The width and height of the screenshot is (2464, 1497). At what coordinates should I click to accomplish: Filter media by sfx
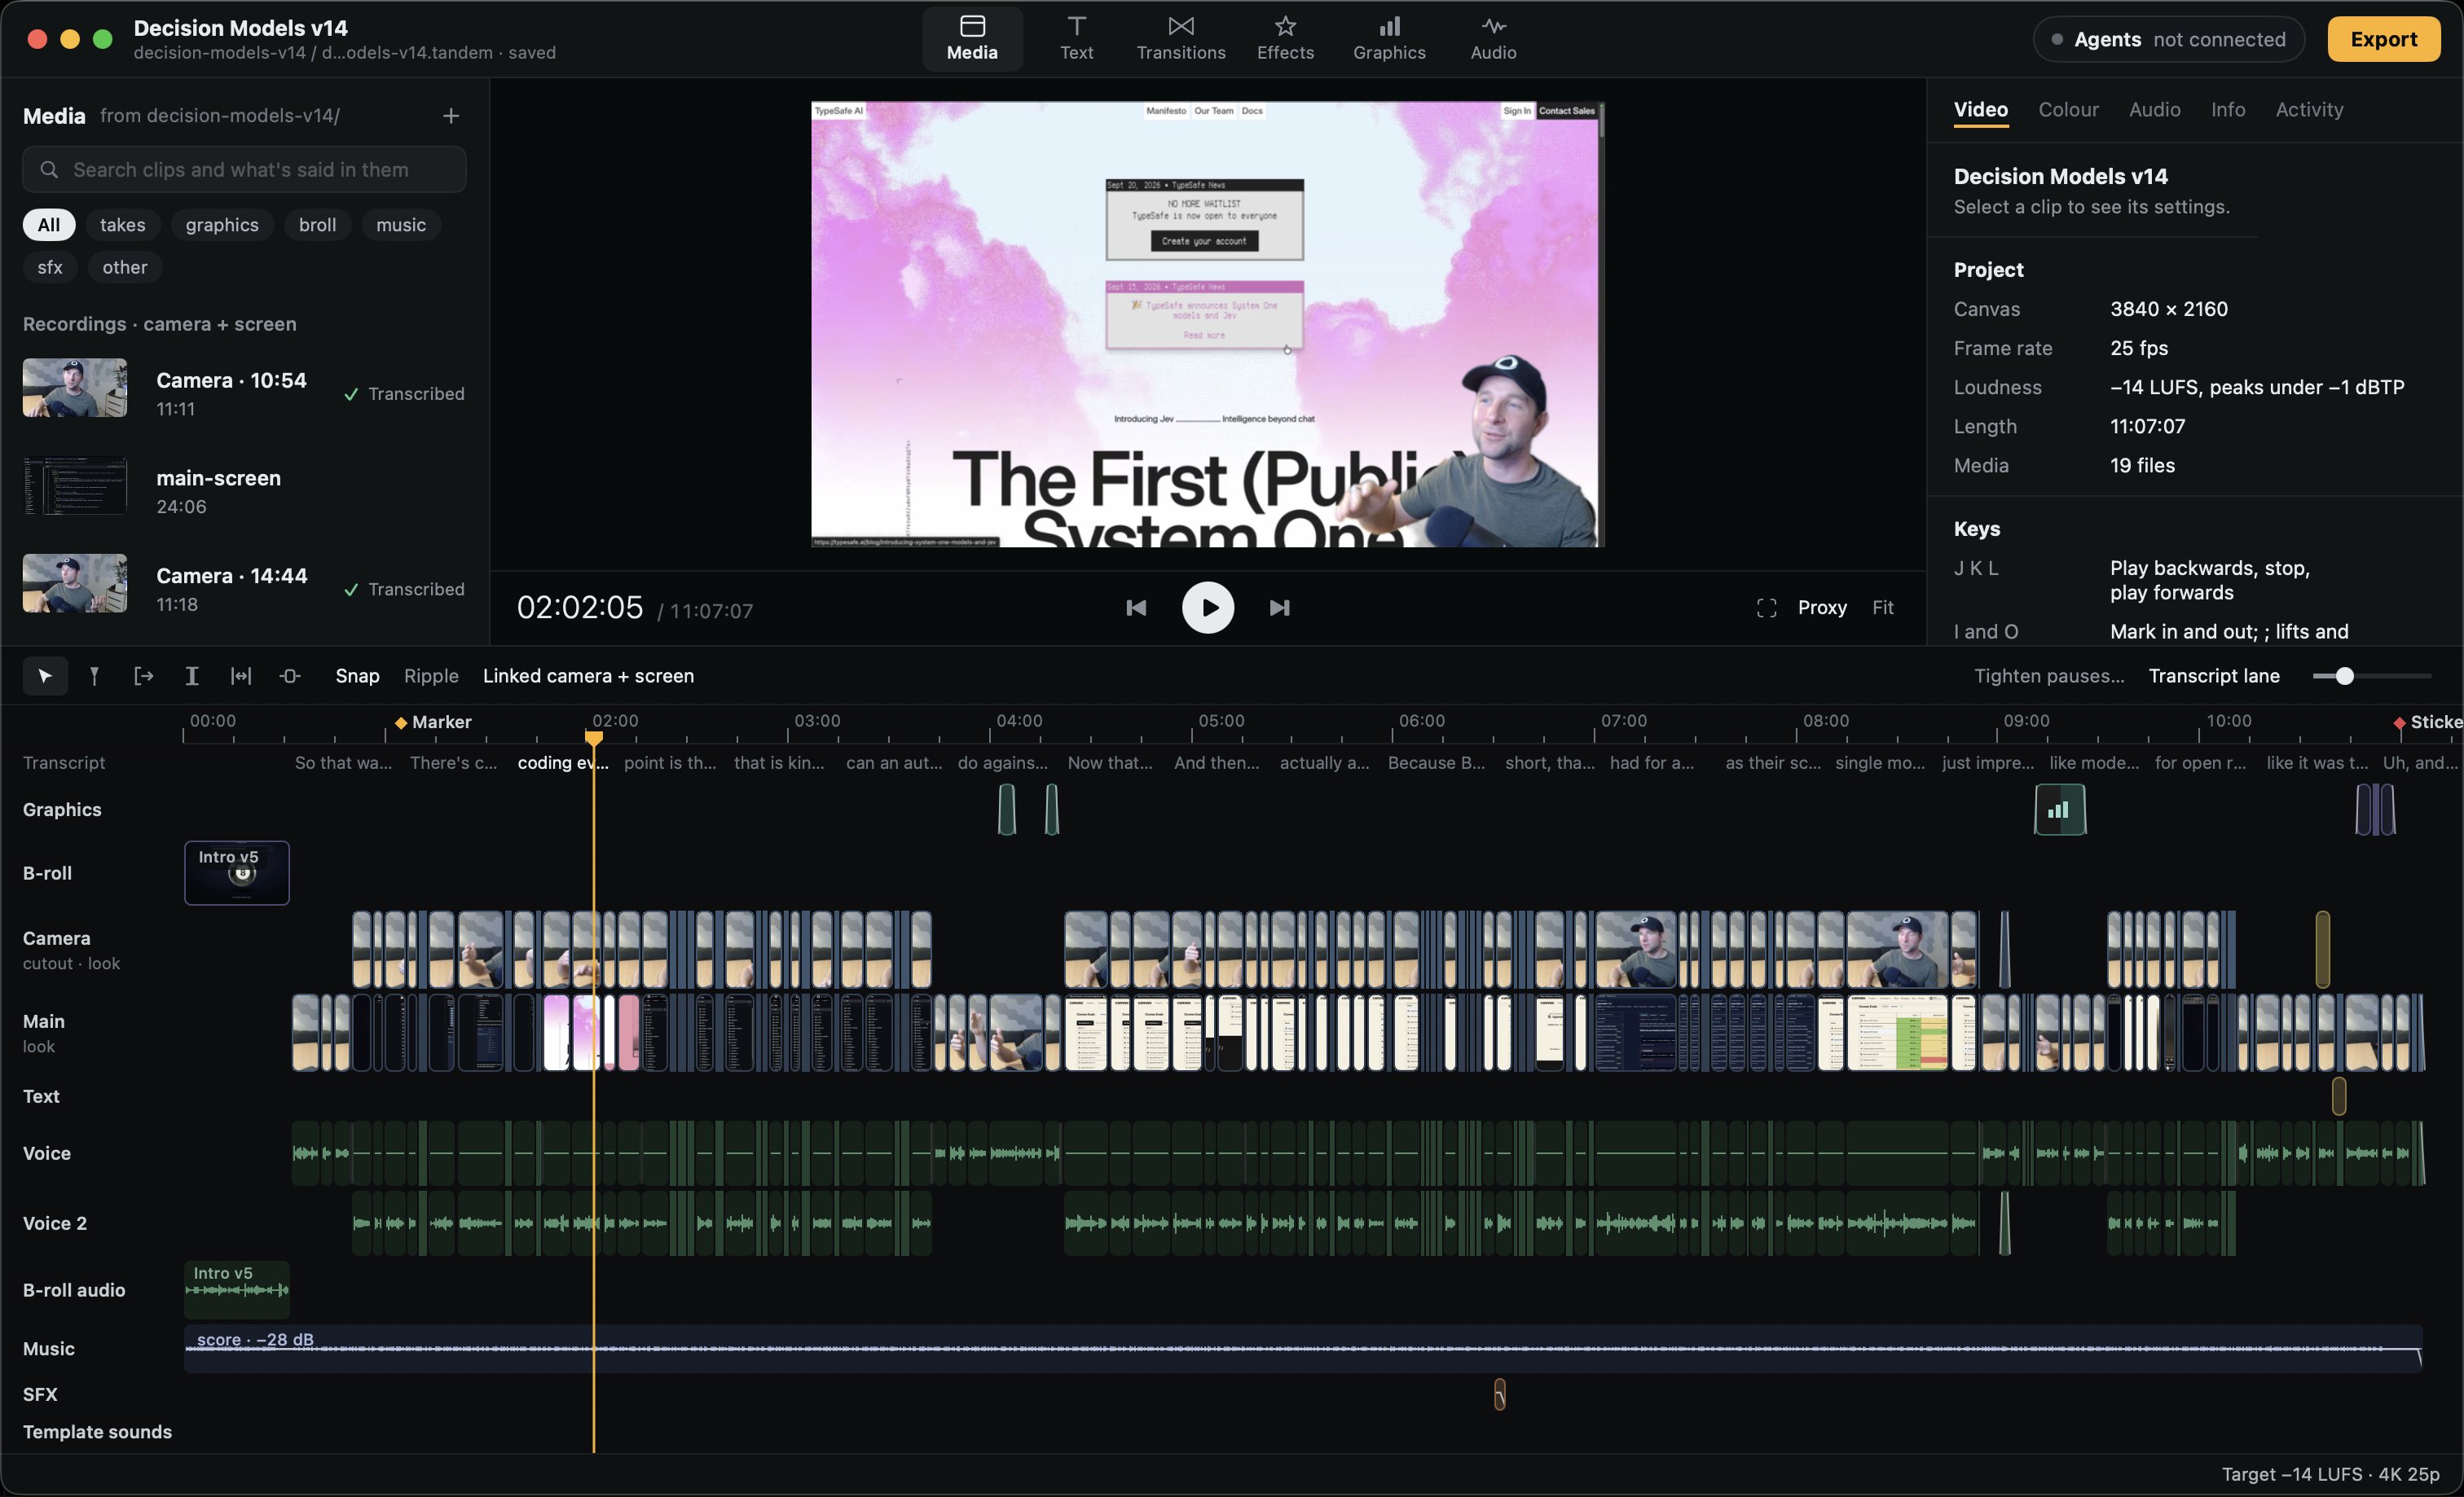pos(49,267)
